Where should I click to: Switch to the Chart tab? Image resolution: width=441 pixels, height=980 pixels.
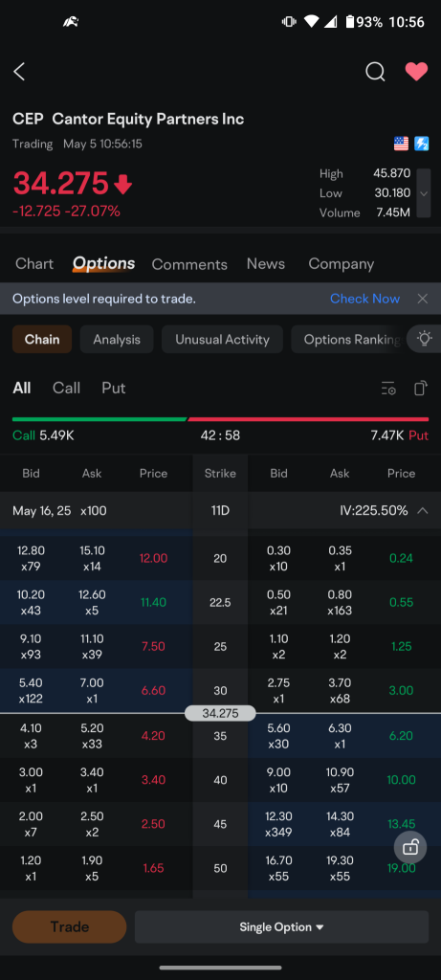tap(34, 264)
